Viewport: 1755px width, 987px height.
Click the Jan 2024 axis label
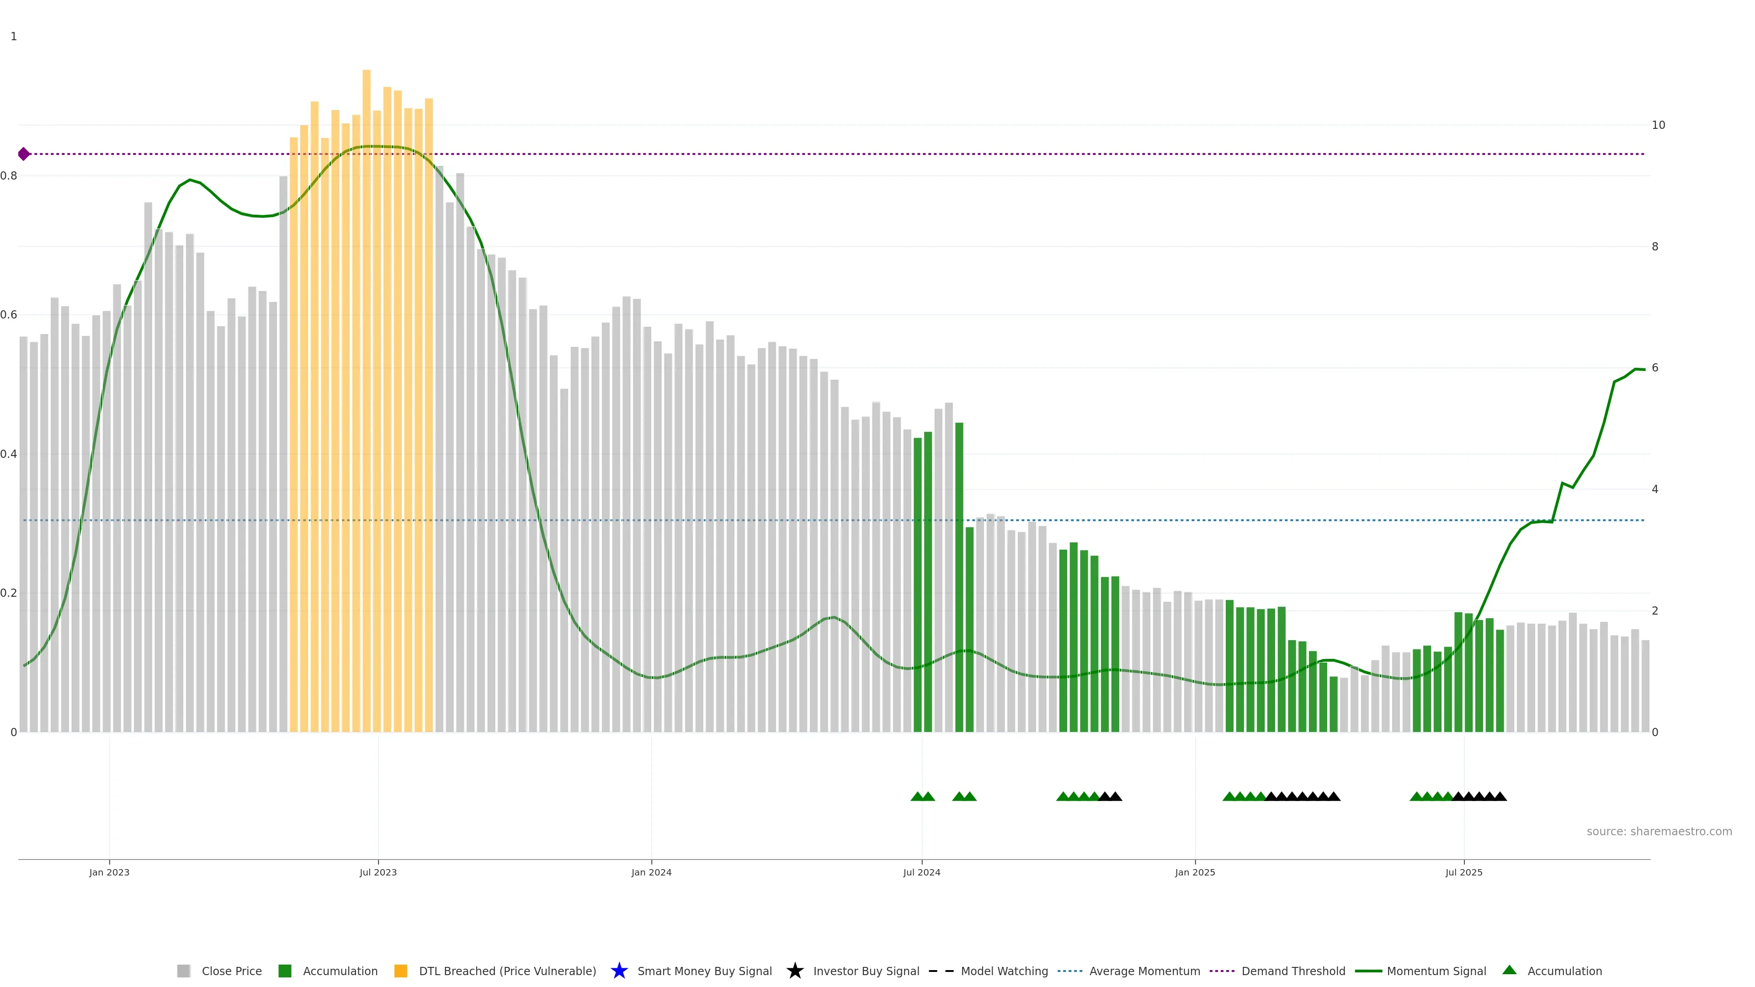[651, 872]
